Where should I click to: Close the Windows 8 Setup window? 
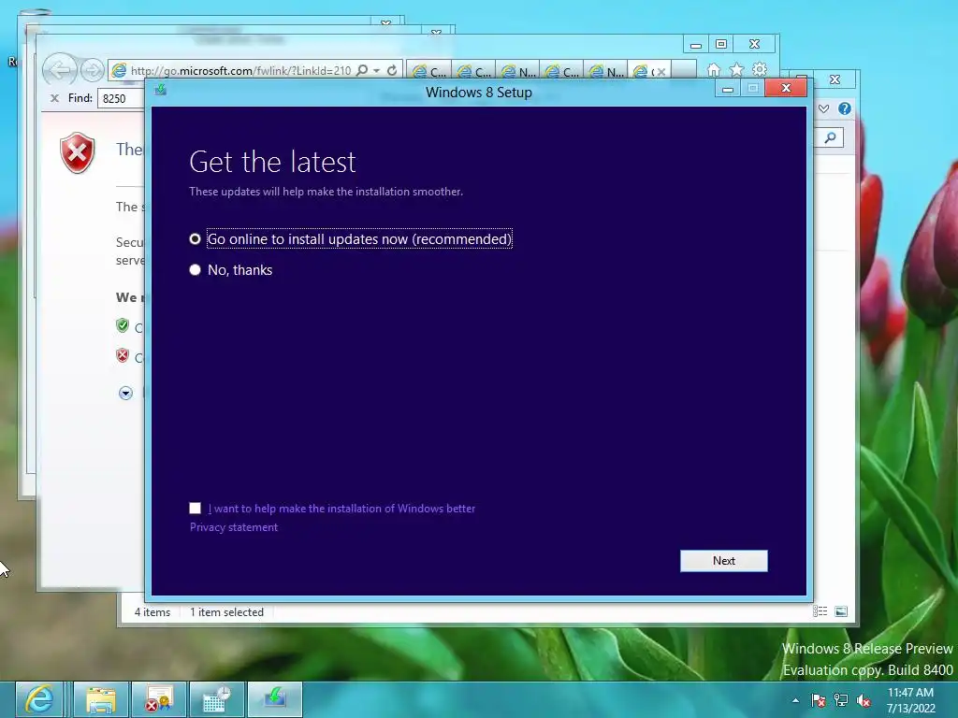(x=786, y=88)
